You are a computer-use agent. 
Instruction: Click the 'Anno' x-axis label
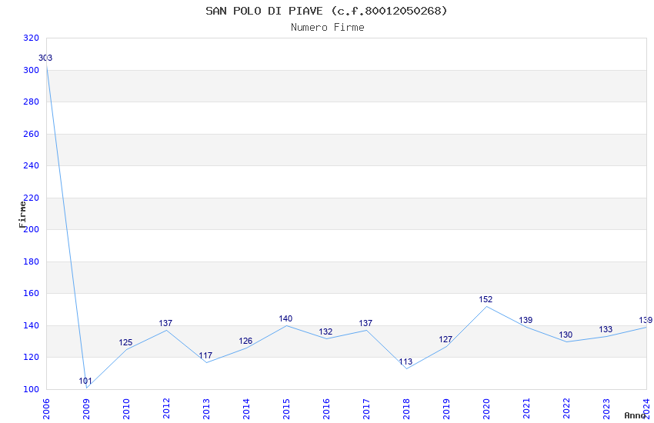click(x=635, y=415)
